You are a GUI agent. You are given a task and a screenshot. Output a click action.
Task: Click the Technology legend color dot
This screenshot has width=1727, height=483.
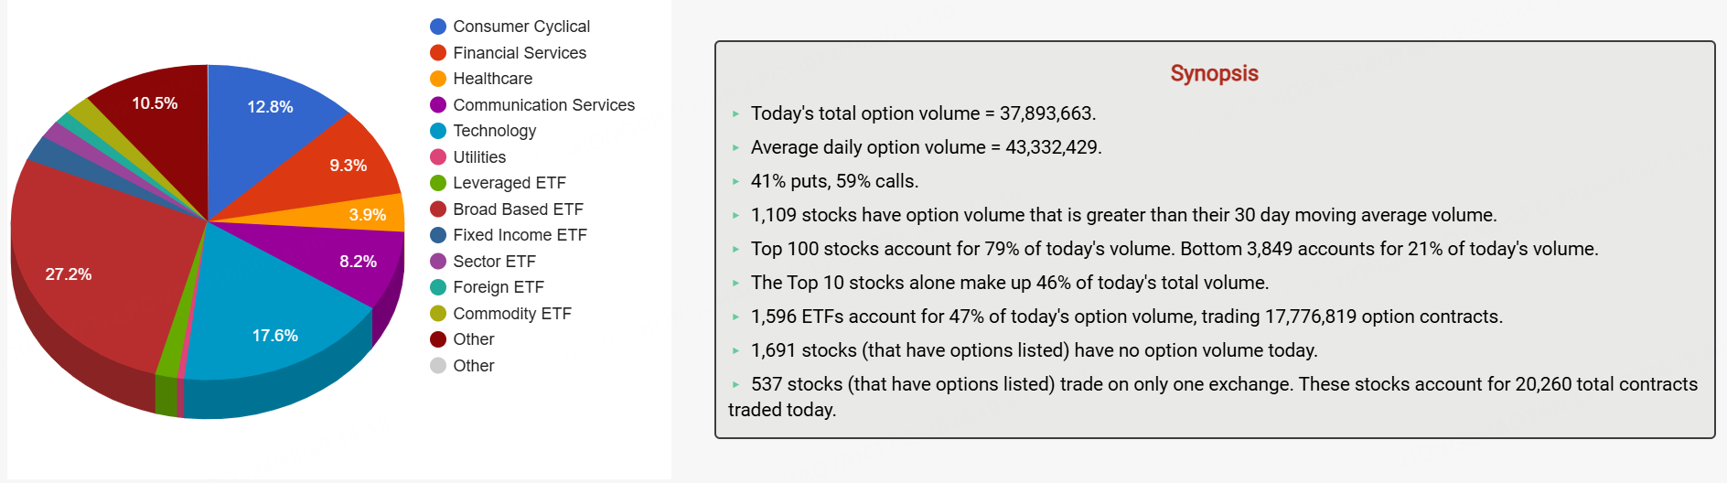click(x=438, y=131)
